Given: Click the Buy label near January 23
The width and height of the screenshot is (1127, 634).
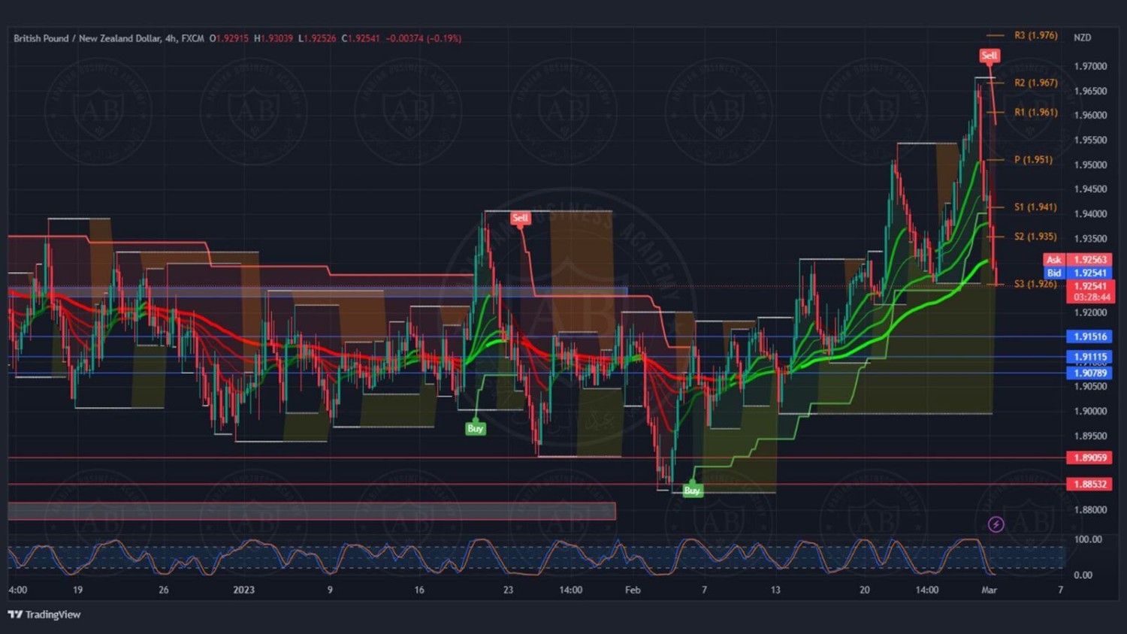Looking at the screenshot, I should (476, 428).
